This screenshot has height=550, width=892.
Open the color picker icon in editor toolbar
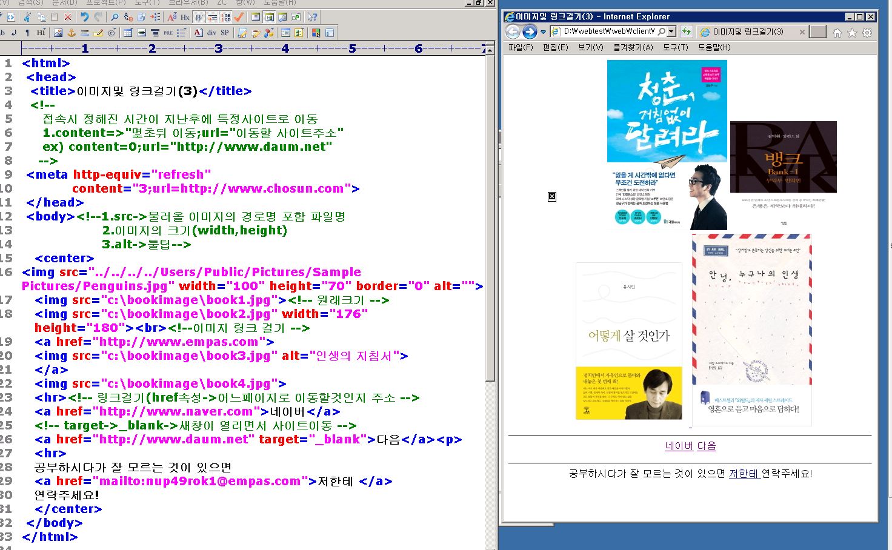(316, 32)
